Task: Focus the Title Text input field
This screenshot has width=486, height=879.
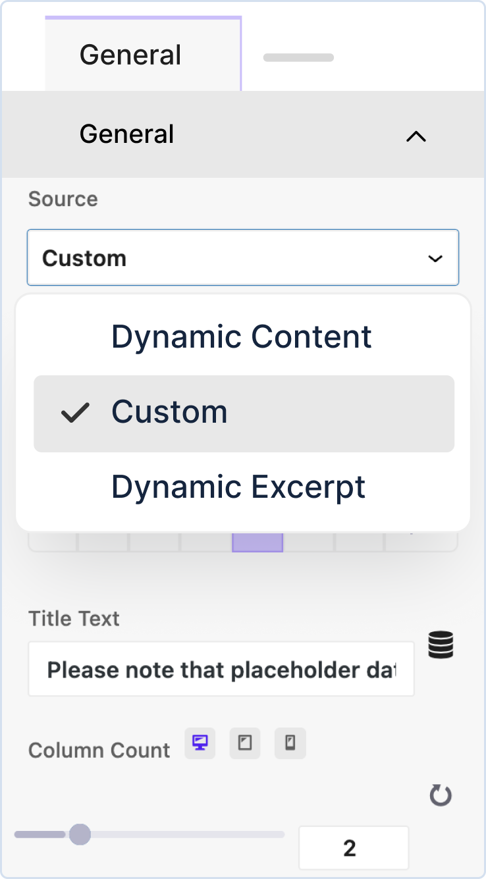Action: point(221,670)
